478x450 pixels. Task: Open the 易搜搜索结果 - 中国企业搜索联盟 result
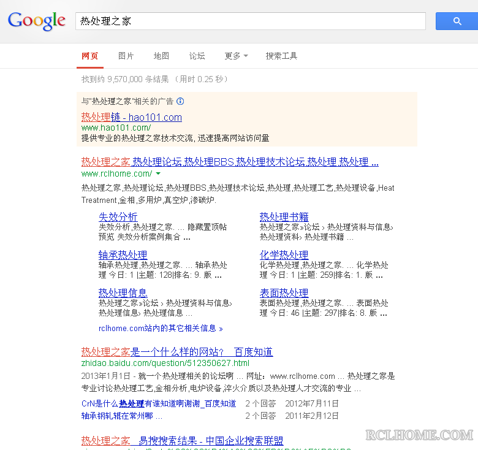182,441
